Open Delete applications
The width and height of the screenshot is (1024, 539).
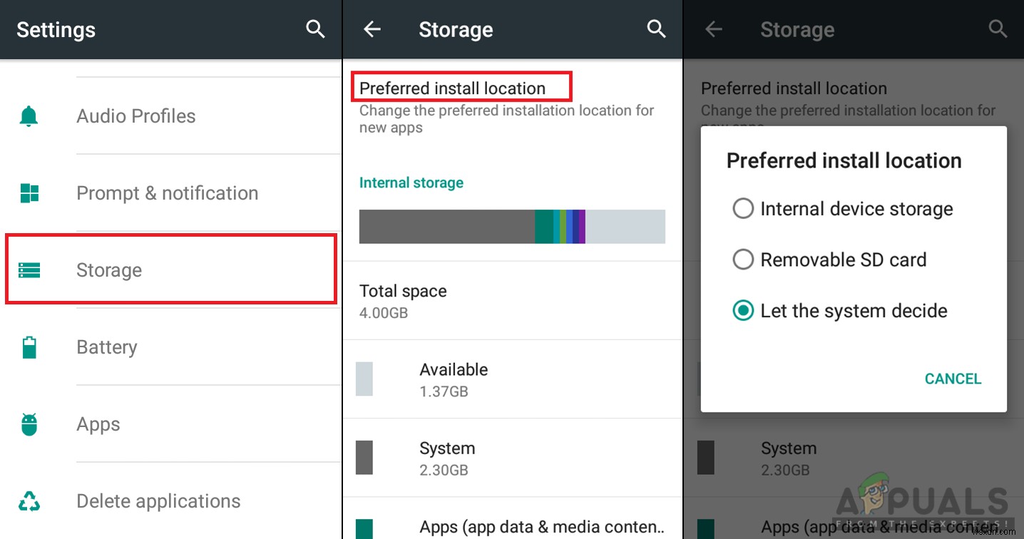click(x=158, y=500)
